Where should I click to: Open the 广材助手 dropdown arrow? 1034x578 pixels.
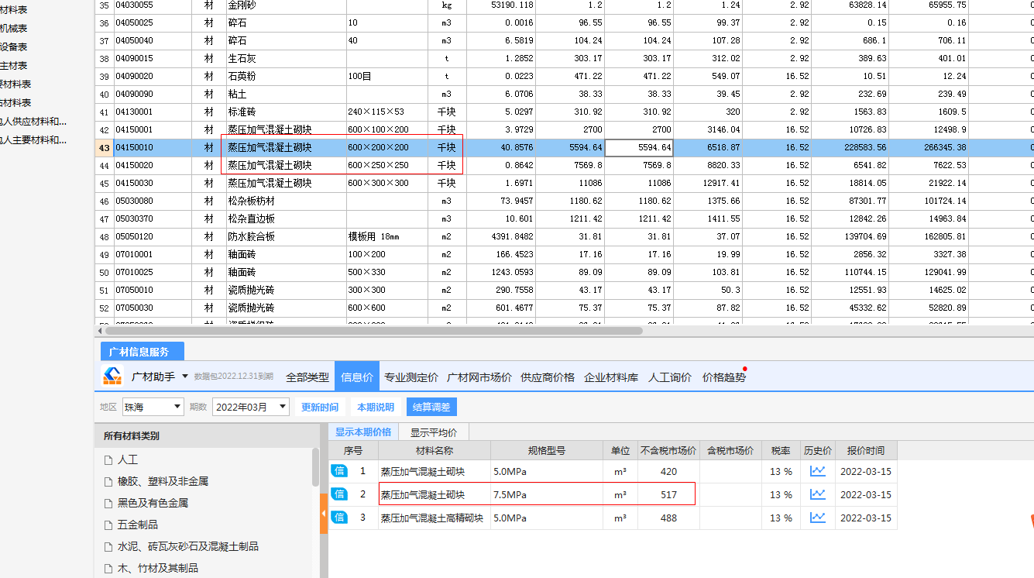click(x=185, y=377)
